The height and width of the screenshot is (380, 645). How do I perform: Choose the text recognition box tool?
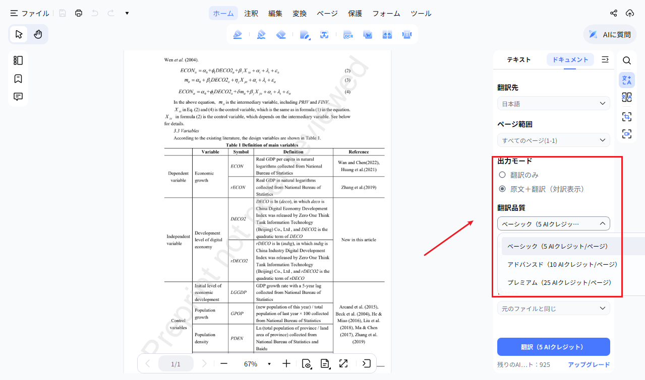[324, 34]
